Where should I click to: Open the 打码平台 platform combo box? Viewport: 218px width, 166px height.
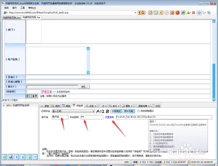[73, 111]
